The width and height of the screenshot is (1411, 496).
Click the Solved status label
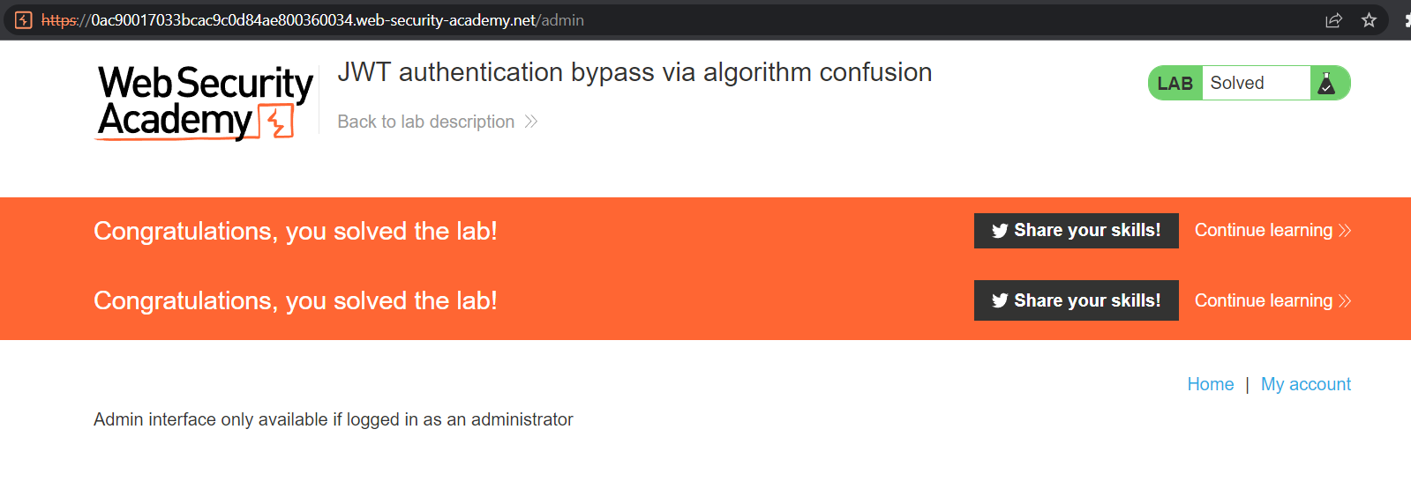click(1237, 83)
